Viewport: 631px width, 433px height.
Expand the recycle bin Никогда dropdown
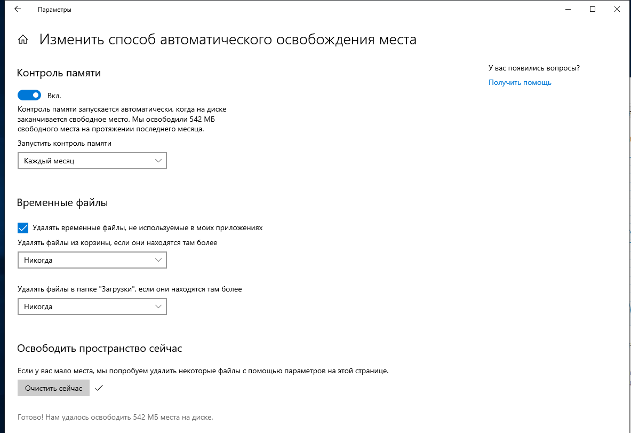pos(92,260)
